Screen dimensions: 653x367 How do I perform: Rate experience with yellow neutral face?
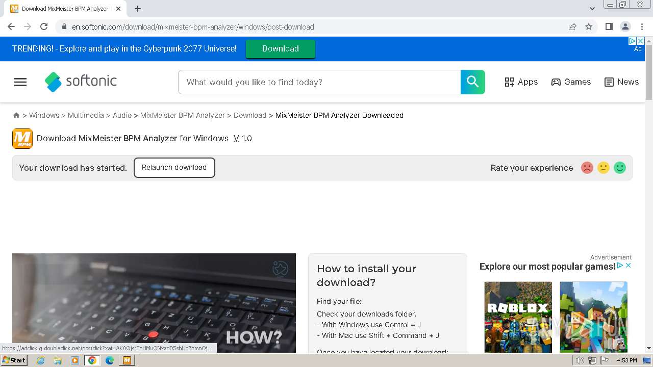point(604,168)
